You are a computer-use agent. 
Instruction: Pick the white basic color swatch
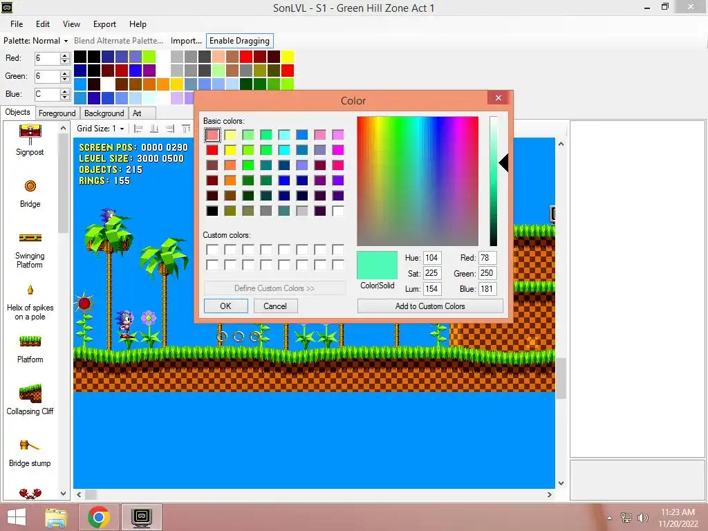[337, 211]
